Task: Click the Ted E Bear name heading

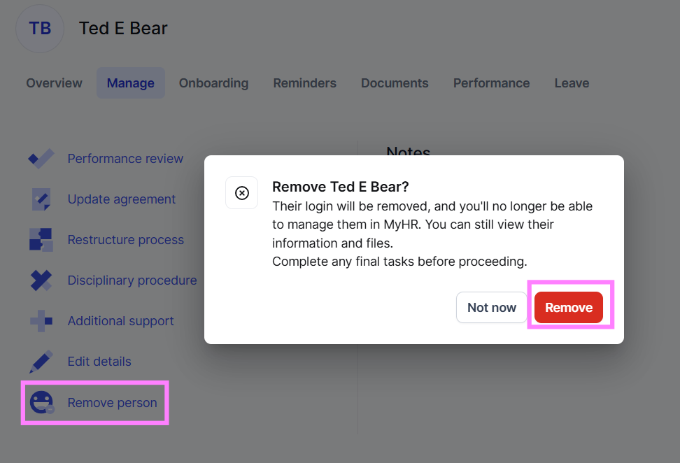Action: point(123,28)
